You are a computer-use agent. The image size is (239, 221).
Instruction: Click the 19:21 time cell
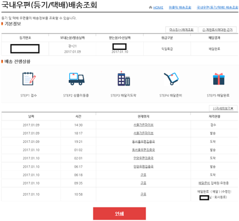[x=78, y=141]
